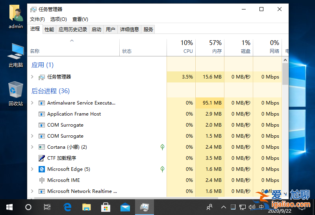Click the Antimalware Service Executable process icon
Viewport: 315px width, 215px height.
(x=42, y=103)
